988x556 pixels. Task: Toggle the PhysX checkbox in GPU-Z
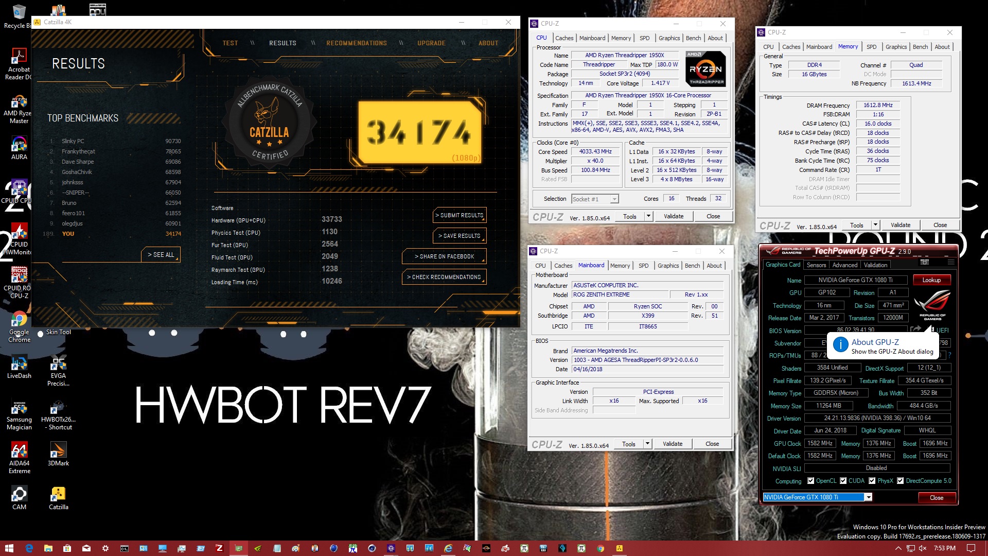point(872,481)
